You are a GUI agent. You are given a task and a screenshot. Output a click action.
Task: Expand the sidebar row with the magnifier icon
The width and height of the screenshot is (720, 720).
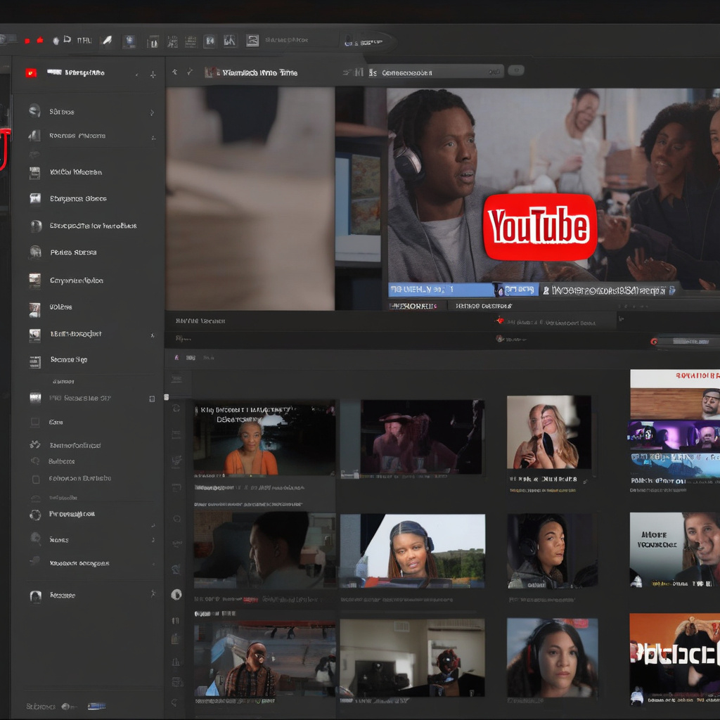coord(153,540)
